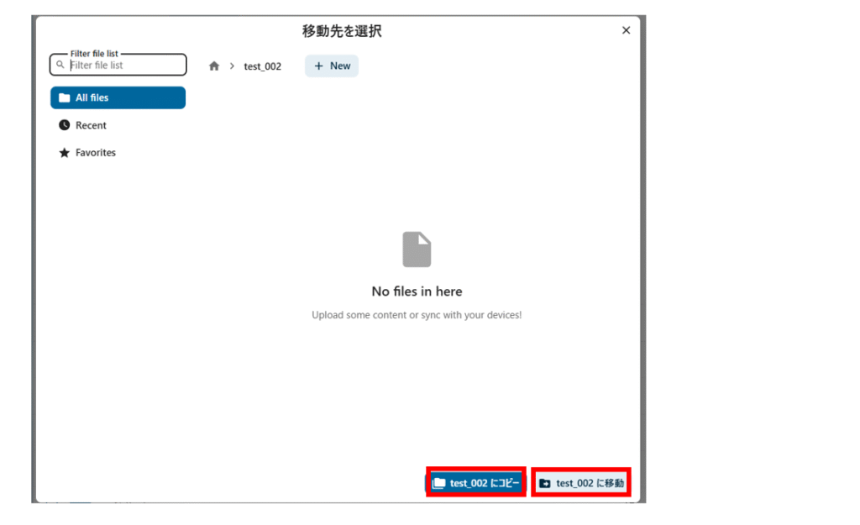Click the magnifier icon in the filter box

[x=60, y=65]
